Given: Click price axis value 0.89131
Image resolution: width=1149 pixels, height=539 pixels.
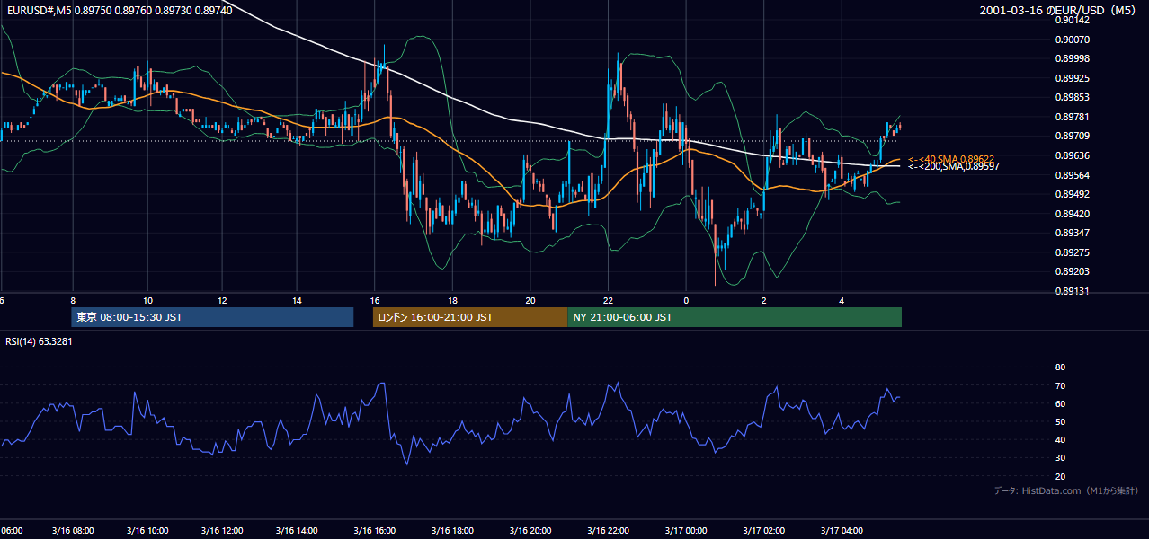Looking at the screenshot, I should [x=1073, y=291].
